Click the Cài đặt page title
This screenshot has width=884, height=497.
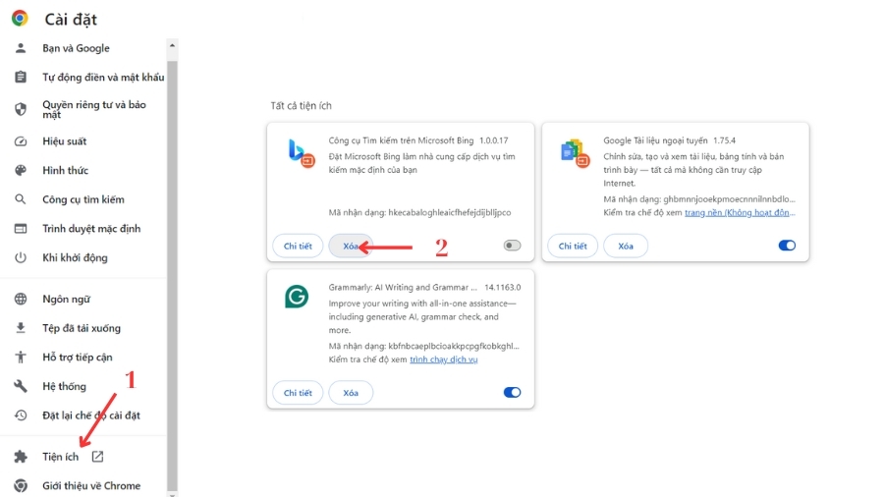click(x=71, y=20)
